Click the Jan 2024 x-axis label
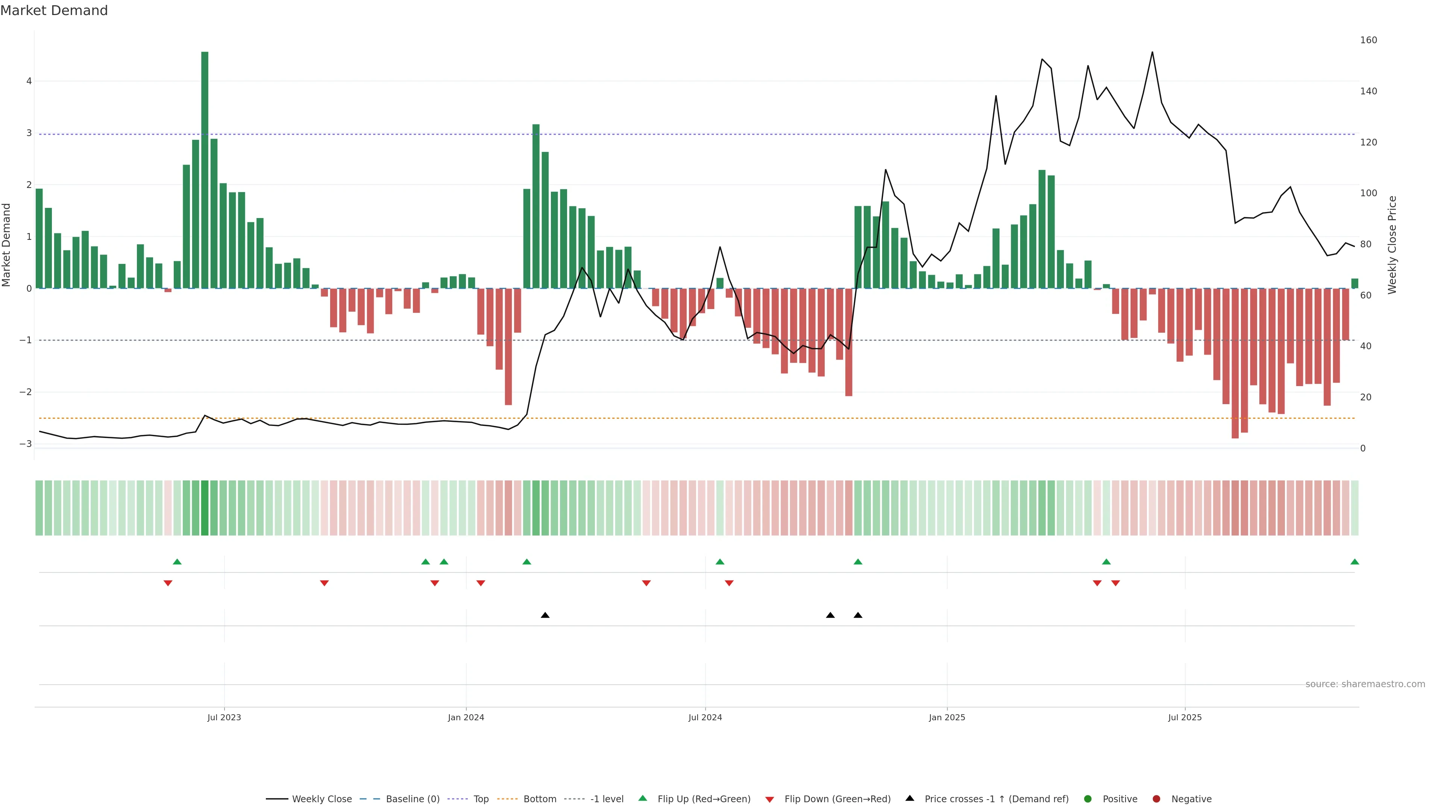 click(x=466, y=718)
